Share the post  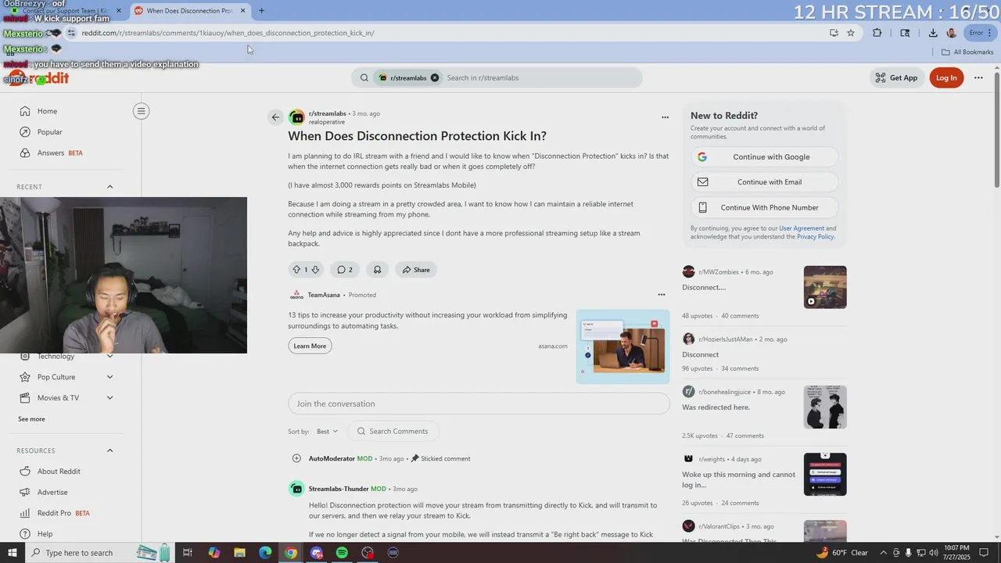(x=416, y=270)
